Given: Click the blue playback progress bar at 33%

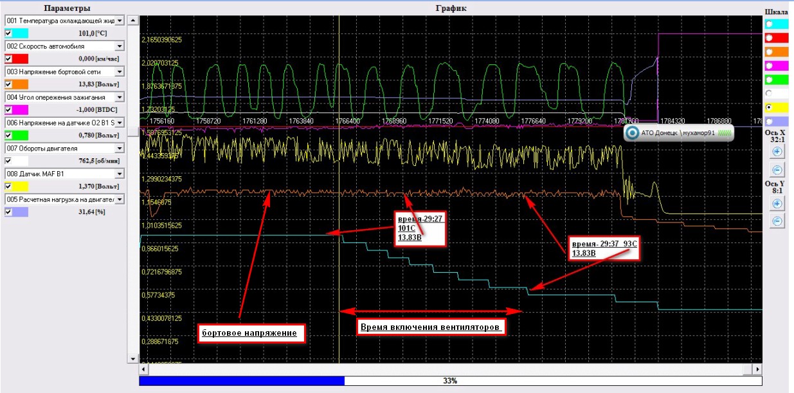Looking at the screenshot, I should tap(242, 381).
